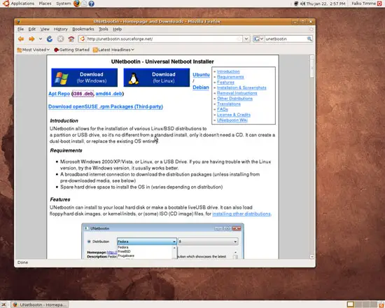Expand the URL bar dropdown arrow
Viewport: 385px width, 308px height.
pyautogui.click(x=246, y=38)
